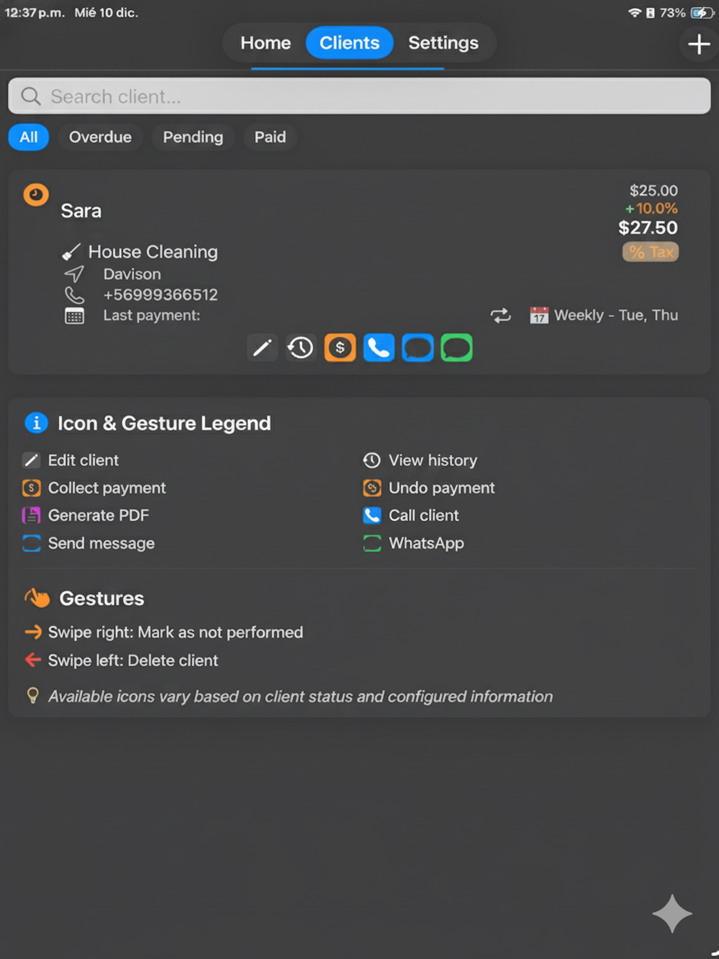Tap the calendar icon beside Last payment
Image resolution: width=719 pixels, height=959 pixels.
click(x=74, y=315)
